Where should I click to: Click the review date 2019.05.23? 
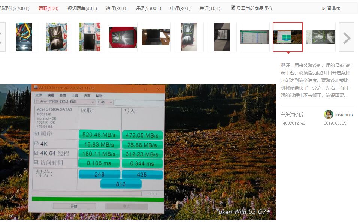click(335, 123)
